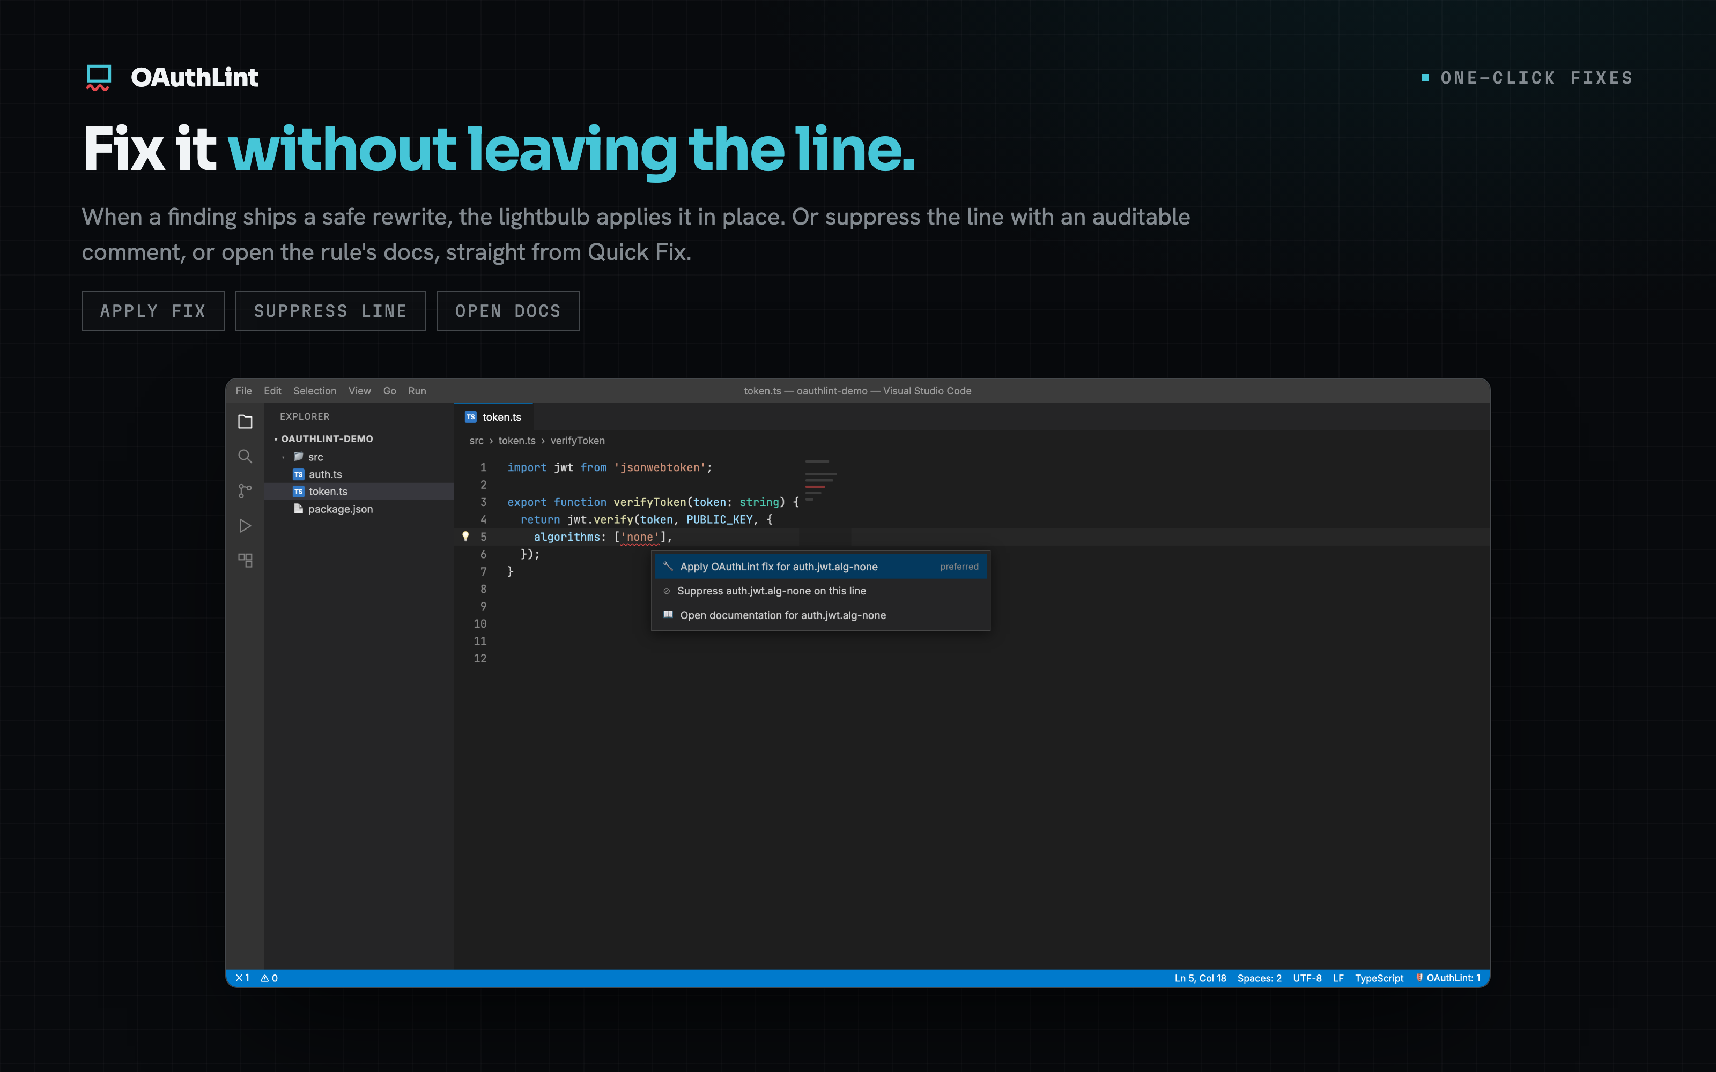Click LF line ending in status bar
1716x1072 pixels.
click(1338, 978)
